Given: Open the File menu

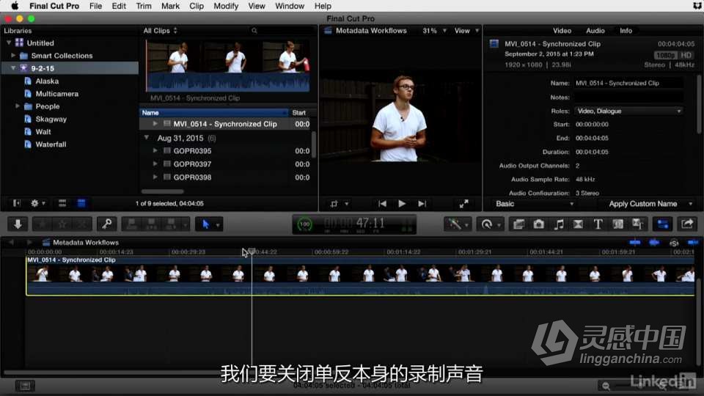Looking at the screenshot, I should click(x=95, y=6).
